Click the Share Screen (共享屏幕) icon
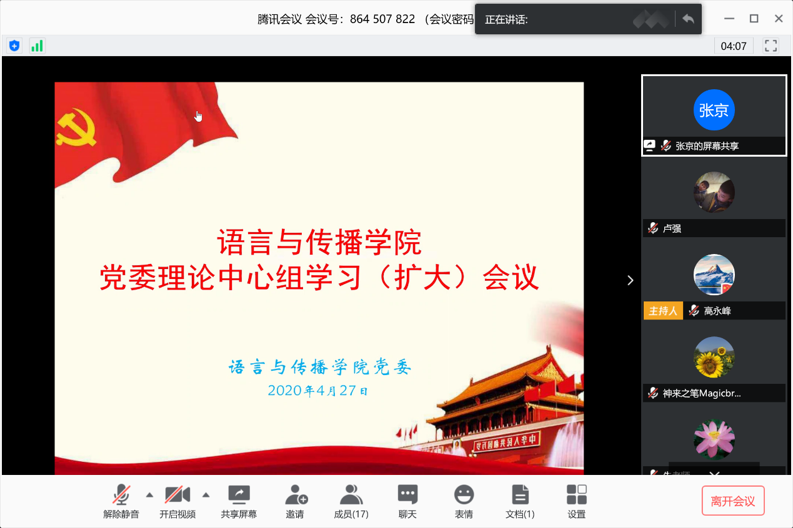 pyautogui.click(x=239, y=496)
